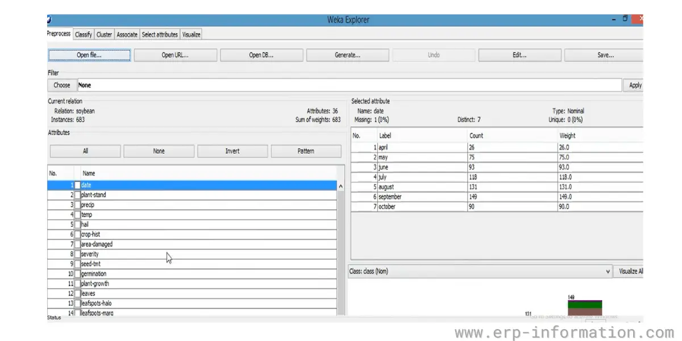Tick the checkbox for leafspots-halo

click(x=77, y=303)
